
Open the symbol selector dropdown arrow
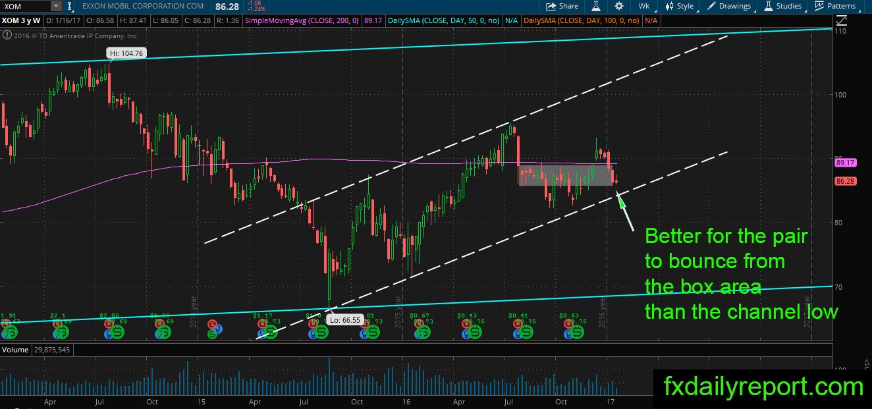(x=56, y=6)
